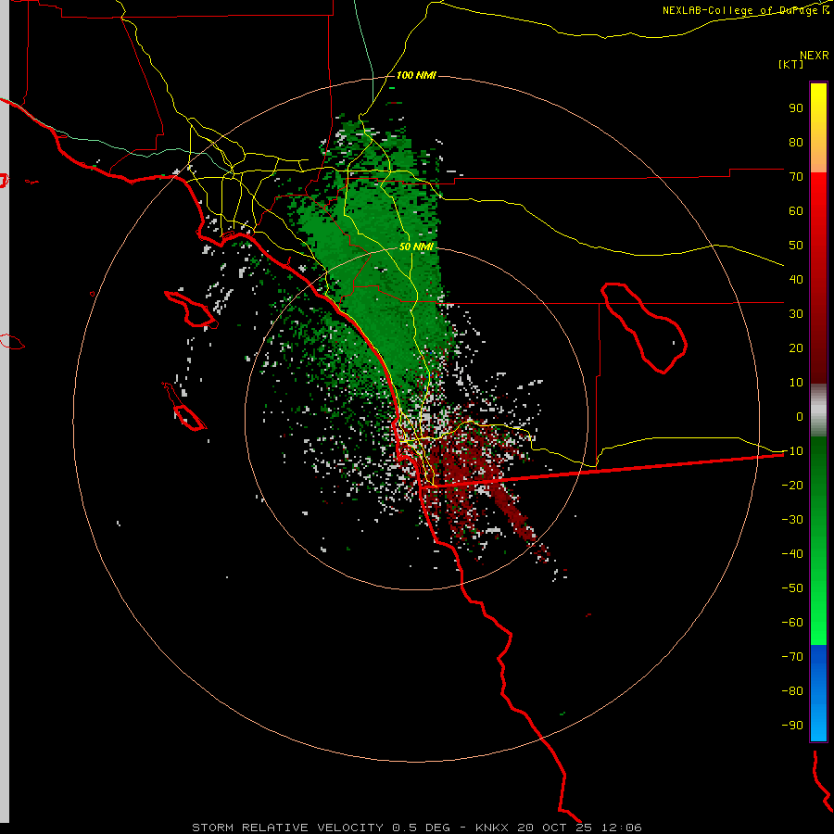Click the -40 value on the velocity scale
834x834 pixels.
[x=792, y=554]
